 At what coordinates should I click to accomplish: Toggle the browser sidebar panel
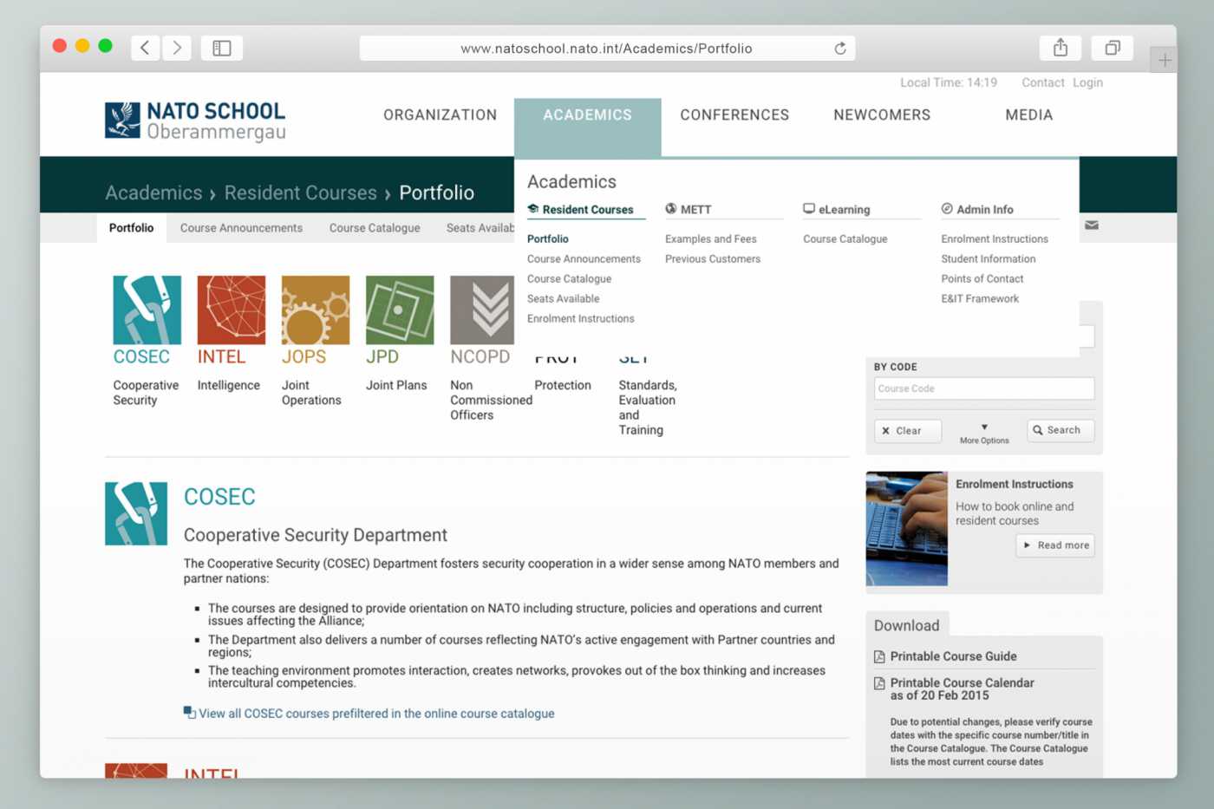click(x=222, y=48)
